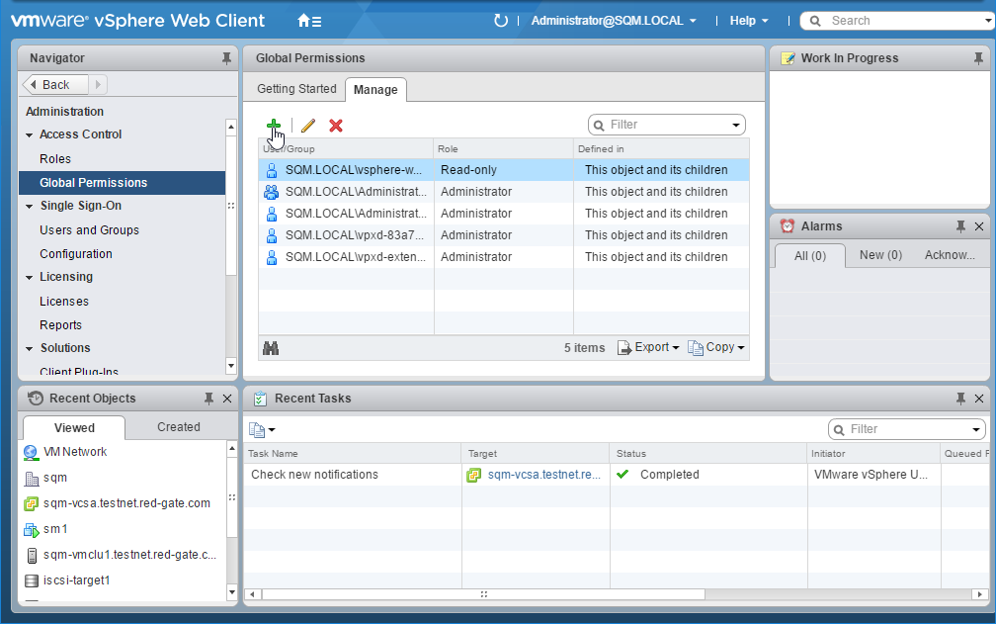Open sqm-vcsa.testnet target link in Recent Tasks
The image size is (996, 624).
543,475
